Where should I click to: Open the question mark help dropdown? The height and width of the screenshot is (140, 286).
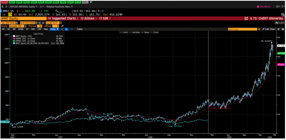coord(282,7)
